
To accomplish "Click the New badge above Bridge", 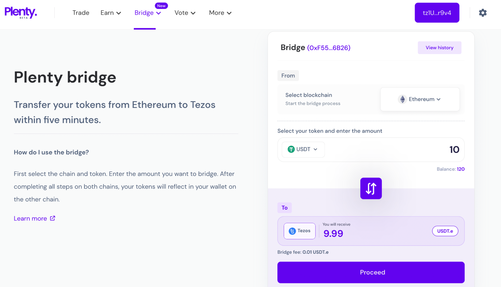I will tap(161, 6).
